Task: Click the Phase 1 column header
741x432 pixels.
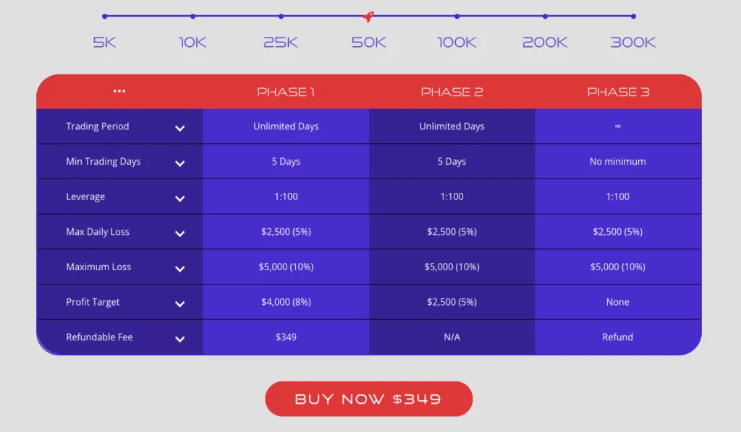Action: pos(286,91)
